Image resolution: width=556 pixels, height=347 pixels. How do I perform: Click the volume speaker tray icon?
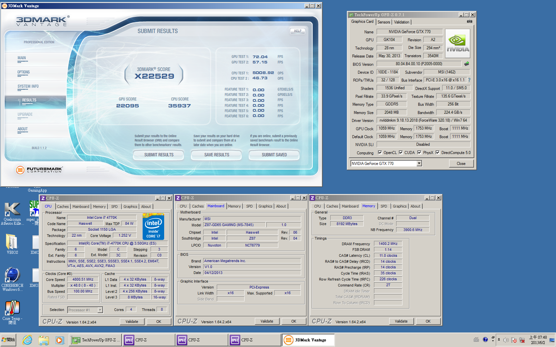506,340
